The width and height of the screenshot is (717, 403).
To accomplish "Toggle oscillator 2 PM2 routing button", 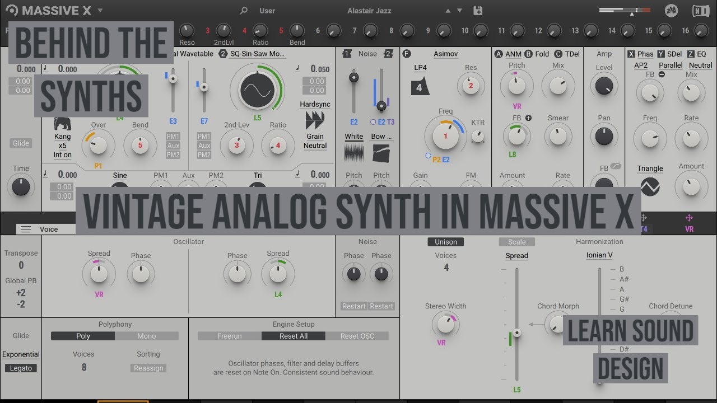I will click(204, 155).
